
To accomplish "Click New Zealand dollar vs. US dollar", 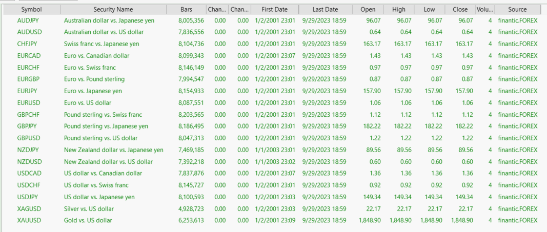I will pos(108,162).
